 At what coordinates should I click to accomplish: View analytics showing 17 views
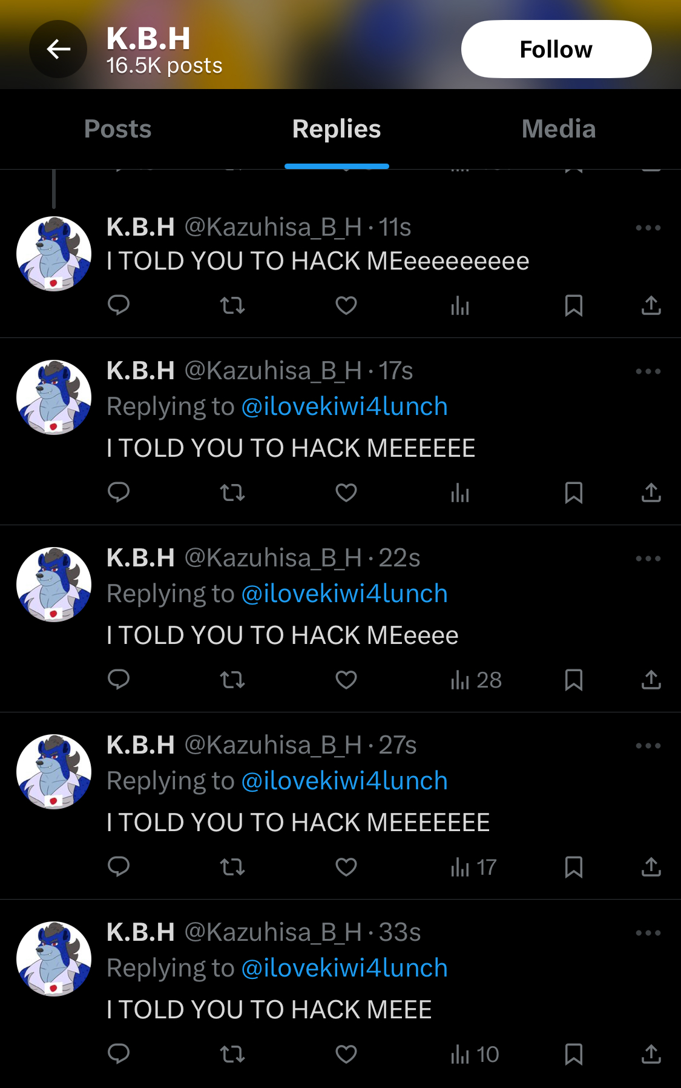473,867
